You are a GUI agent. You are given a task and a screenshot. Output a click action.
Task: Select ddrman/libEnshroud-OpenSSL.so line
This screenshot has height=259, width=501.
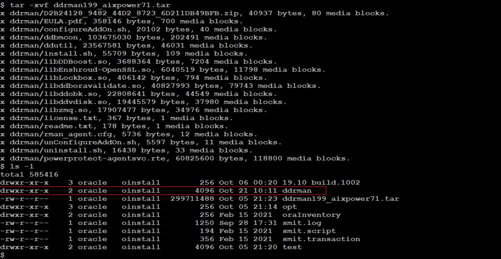(x=163, y=69)
